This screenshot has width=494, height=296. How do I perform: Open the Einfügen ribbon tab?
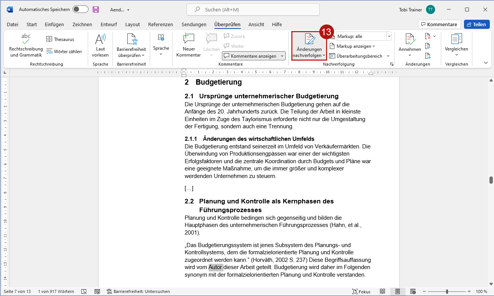(x=54, y=24)
